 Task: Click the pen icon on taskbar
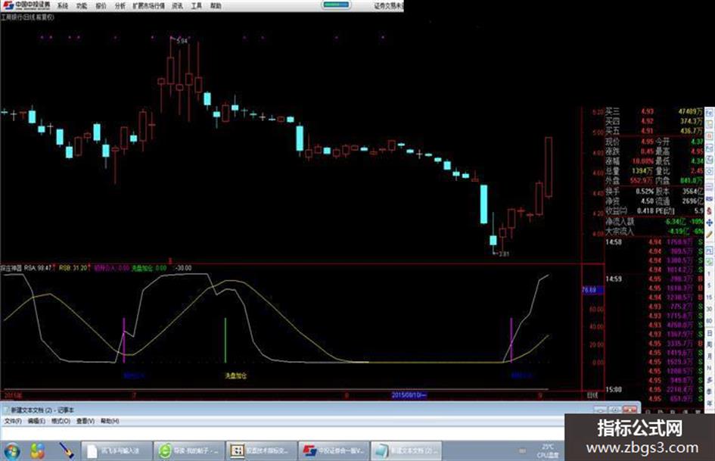point(67,451)
